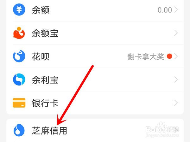
Task: Open the 余额宝 menu label
Action: [x=45, y=33]
